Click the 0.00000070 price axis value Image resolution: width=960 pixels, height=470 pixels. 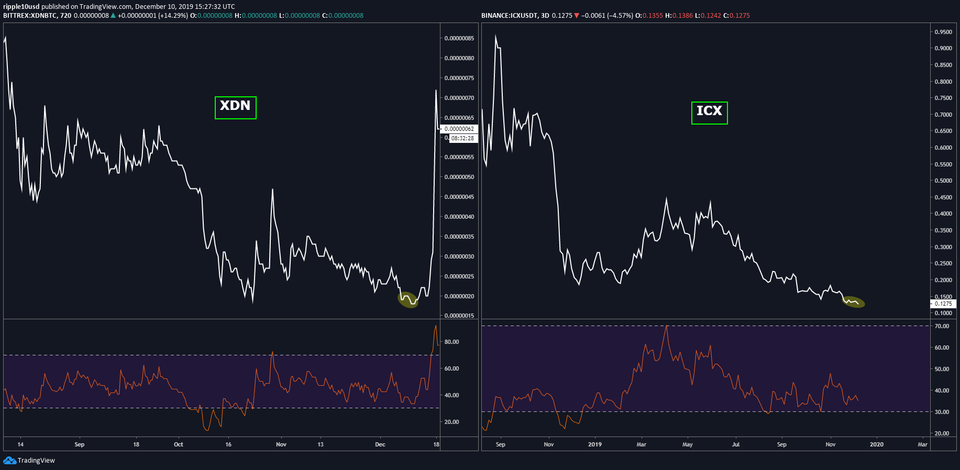459,98
